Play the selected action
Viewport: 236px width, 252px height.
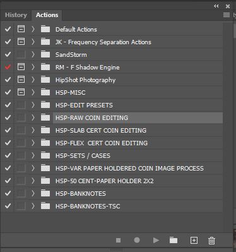[x=156, y=240]
